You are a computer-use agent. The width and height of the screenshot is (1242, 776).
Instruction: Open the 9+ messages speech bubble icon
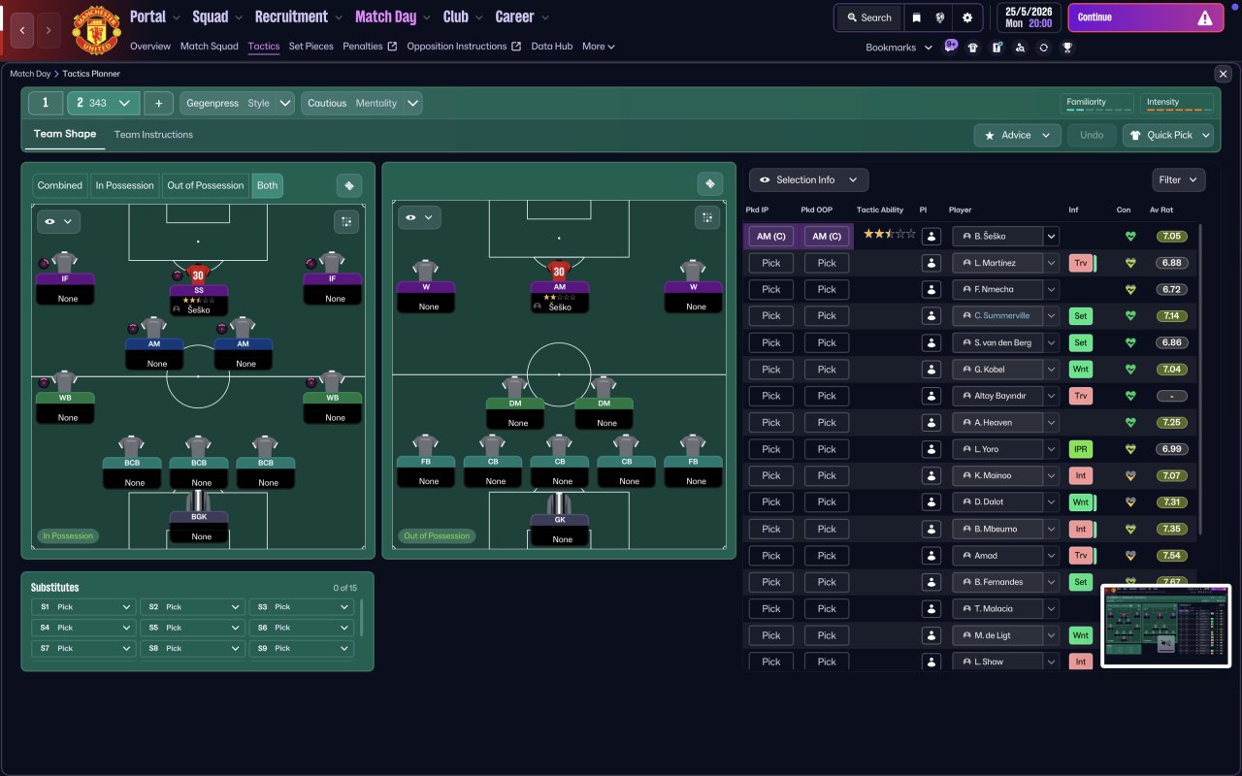click(x=951, y=47)
